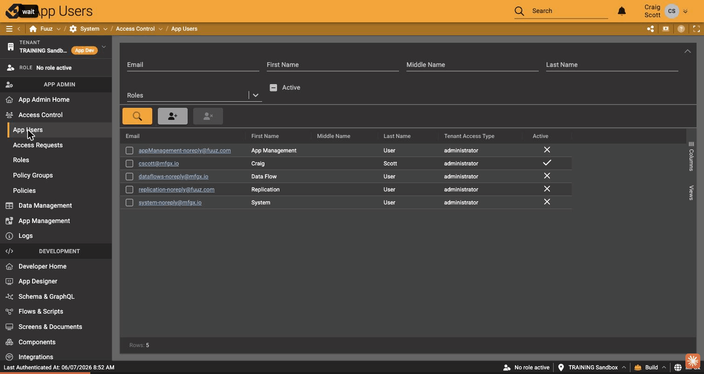Click the Last Name filter field
Viewport: 704px width, 374px height.
(x=612, y=65)
